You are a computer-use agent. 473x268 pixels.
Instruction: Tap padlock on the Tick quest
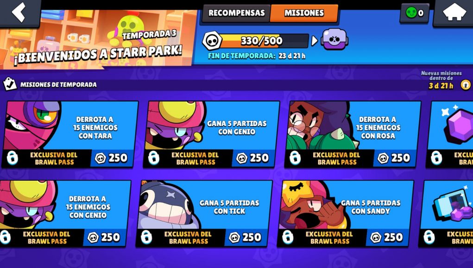[x=146, y=238]
